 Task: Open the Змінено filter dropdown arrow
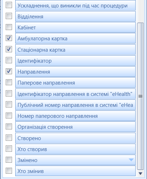131,160
